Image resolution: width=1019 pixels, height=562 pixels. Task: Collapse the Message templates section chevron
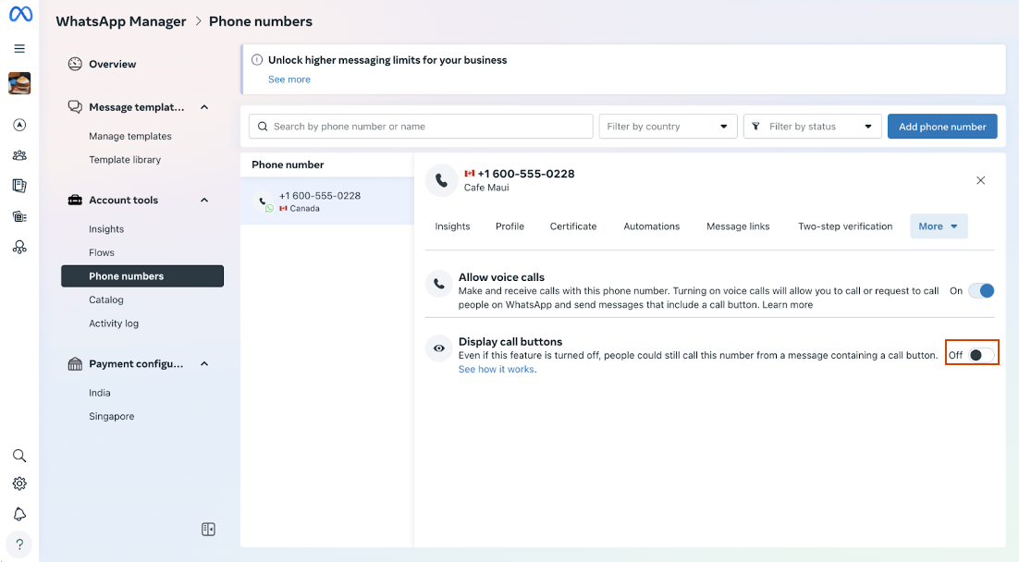click(x=204, y=107)
